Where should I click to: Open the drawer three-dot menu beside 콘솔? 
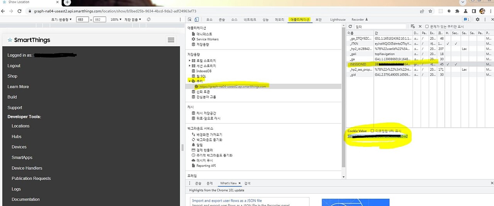click(189, 183)
